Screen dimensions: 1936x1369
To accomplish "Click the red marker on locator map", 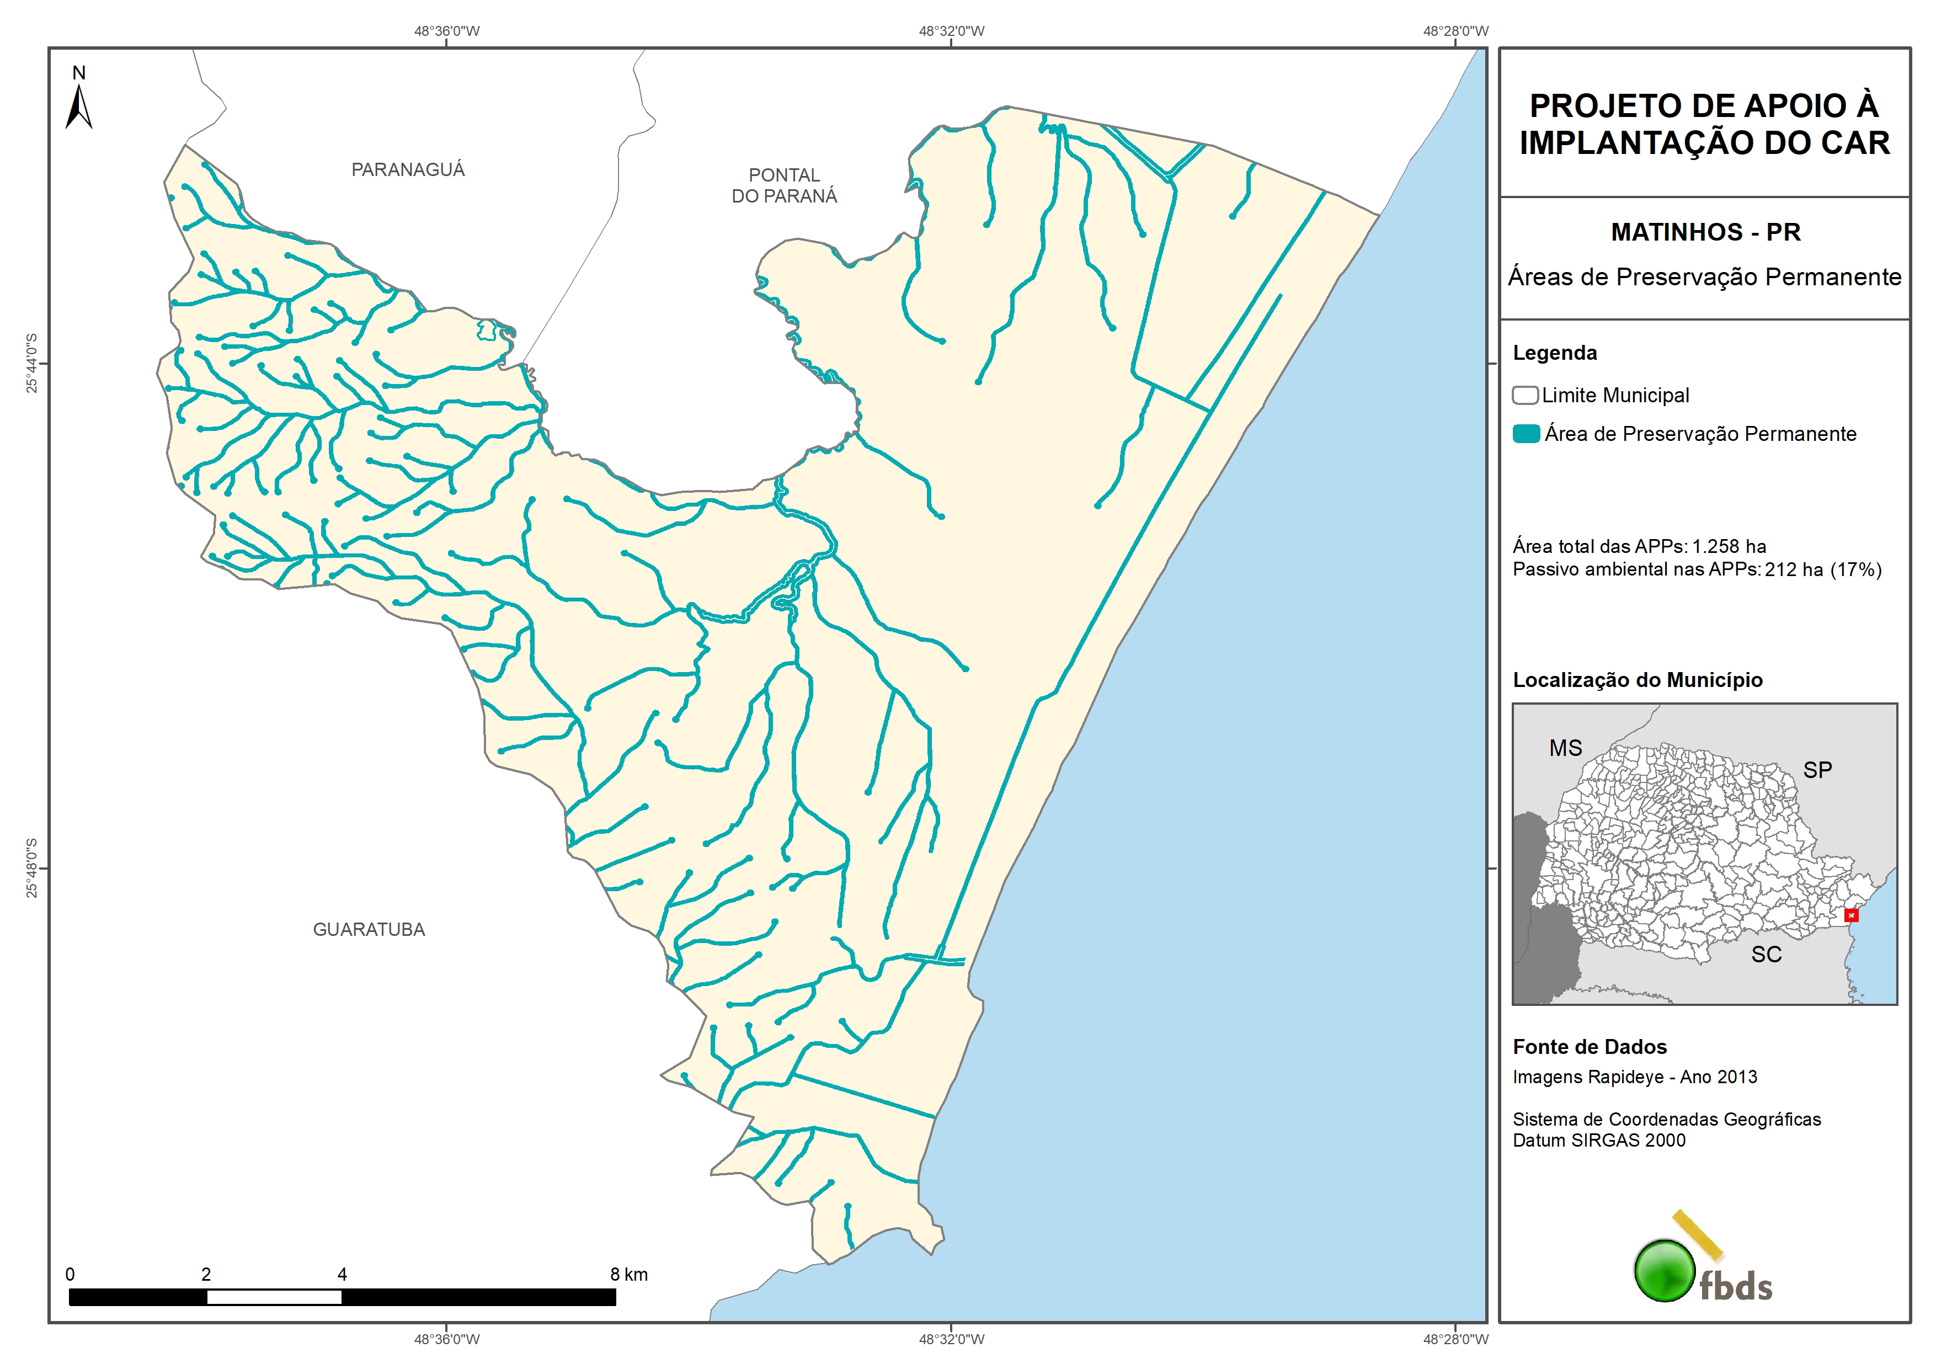I will pos(1851,915).
